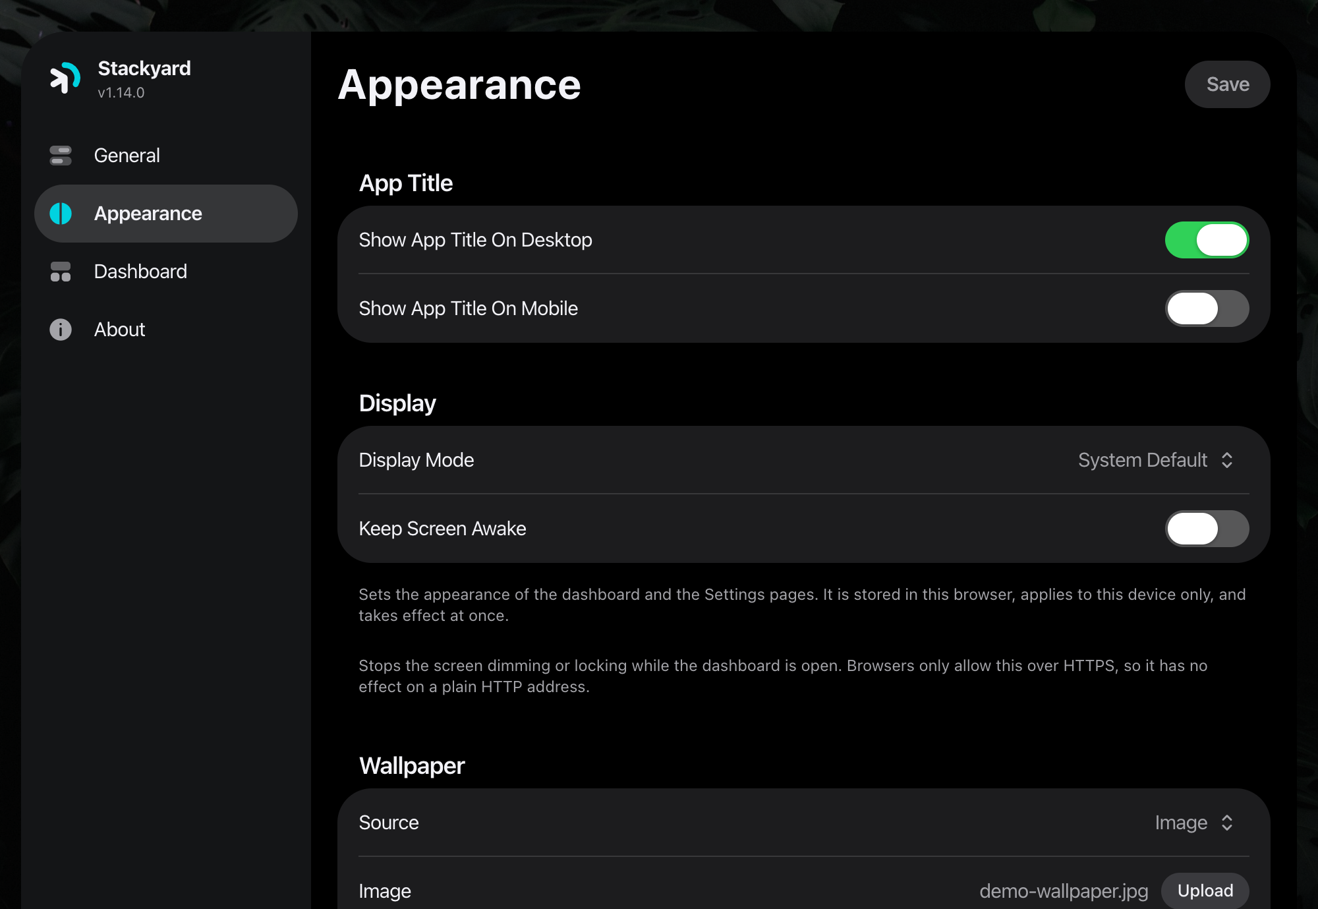
Task: Go to the Dashboard settings section
Action: (x=166, y=272)
